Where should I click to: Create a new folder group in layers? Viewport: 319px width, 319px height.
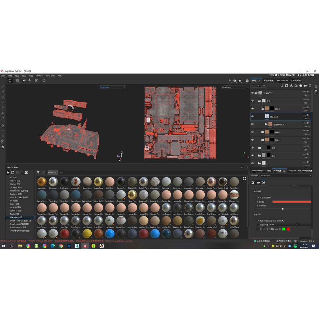(x=305, y=86)
